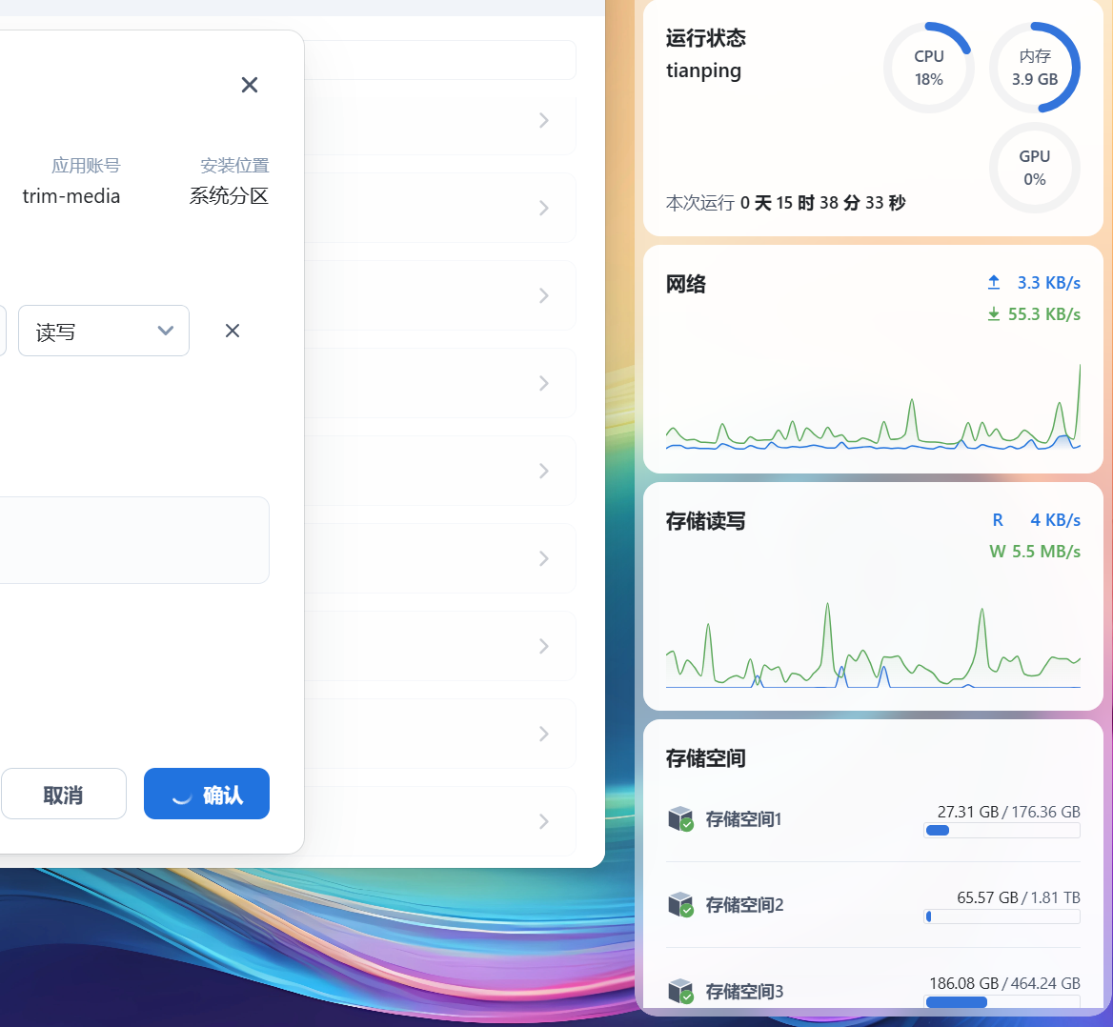Click the 存储空间1 disk icon
This screenshot has height=1027, width=1113.
point(681,819)
